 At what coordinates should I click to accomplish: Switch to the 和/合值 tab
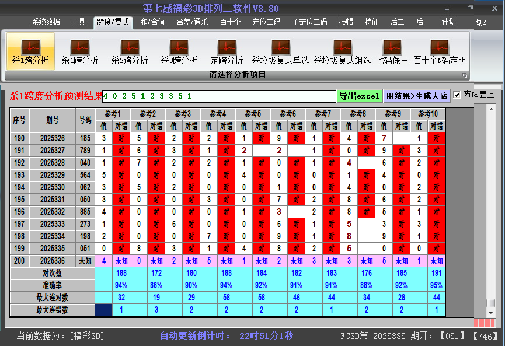tap(152, 22)
